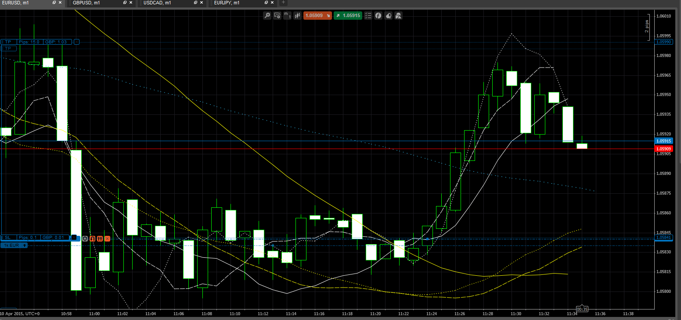Click the cBots robot head icon
This screenshot has height=320, width=681.
(388, 16)
